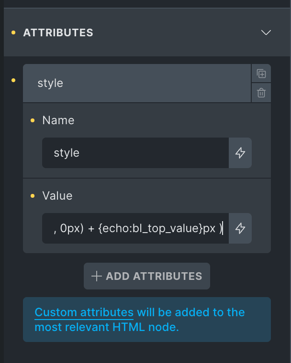Duplicate the style attribute with the clone icon
Image resolution: width=291 pixels, height=363 pixels.
(261, 74)
